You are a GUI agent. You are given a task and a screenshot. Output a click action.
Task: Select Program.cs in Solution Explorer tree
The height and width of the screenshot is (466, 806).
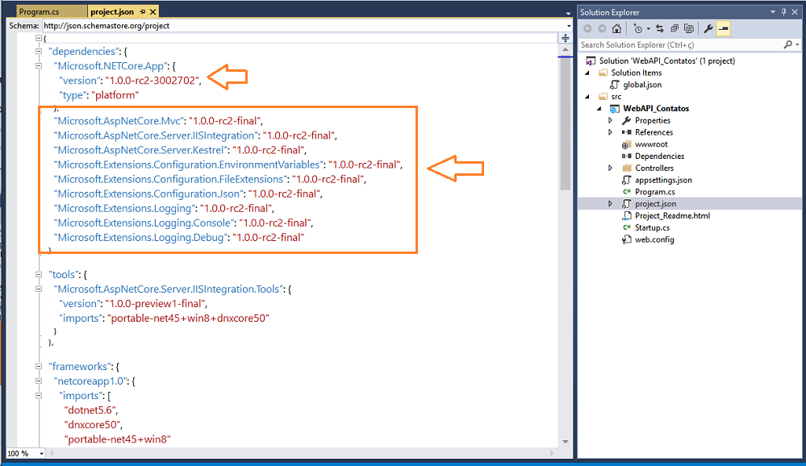655,192
